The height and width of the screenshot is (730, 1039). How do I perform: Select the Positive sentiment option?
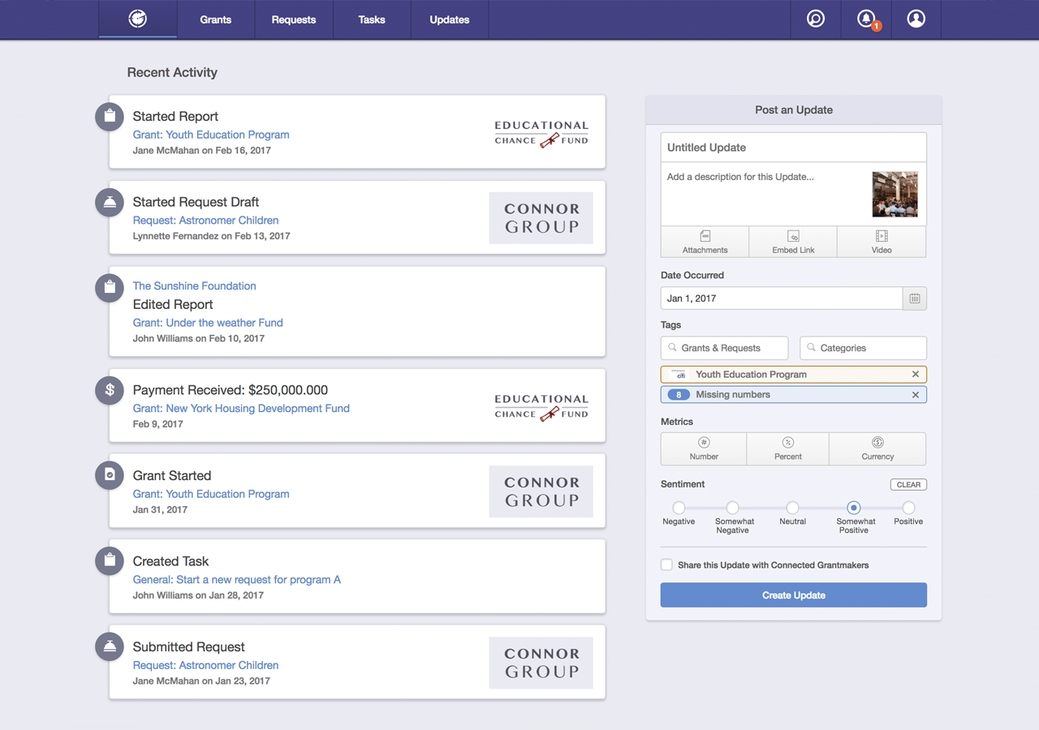[x=908, y=508]
